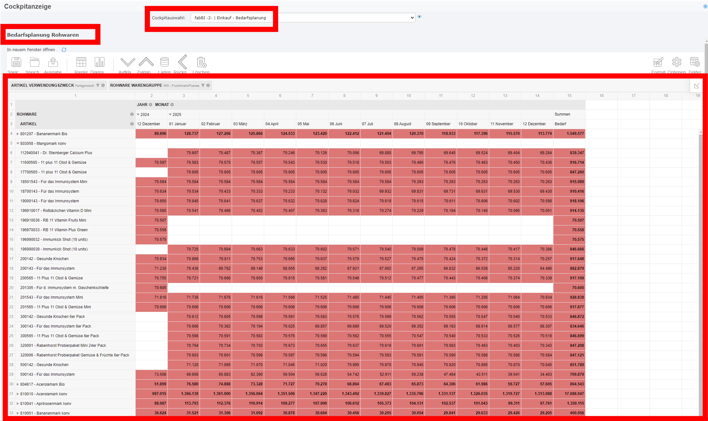Viewport: 708px width, 421px height.
Task: Open the Diagramm chart view
Action: click(x=99, y=62)
